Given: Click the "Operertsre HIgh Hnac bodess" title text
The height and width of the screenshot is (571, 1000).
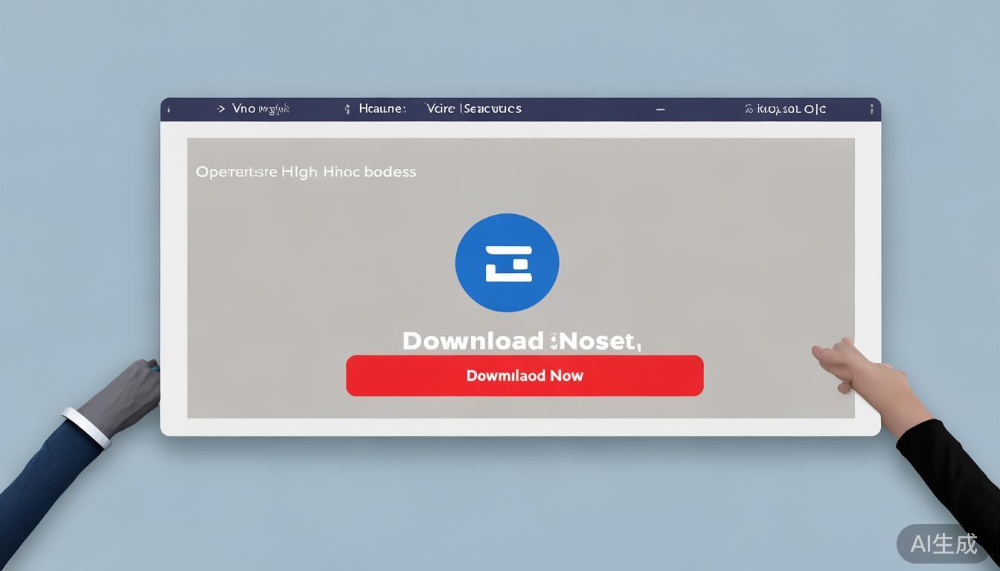Looking at the screenshot, I should pyautogui.click(x=306, y=172).
